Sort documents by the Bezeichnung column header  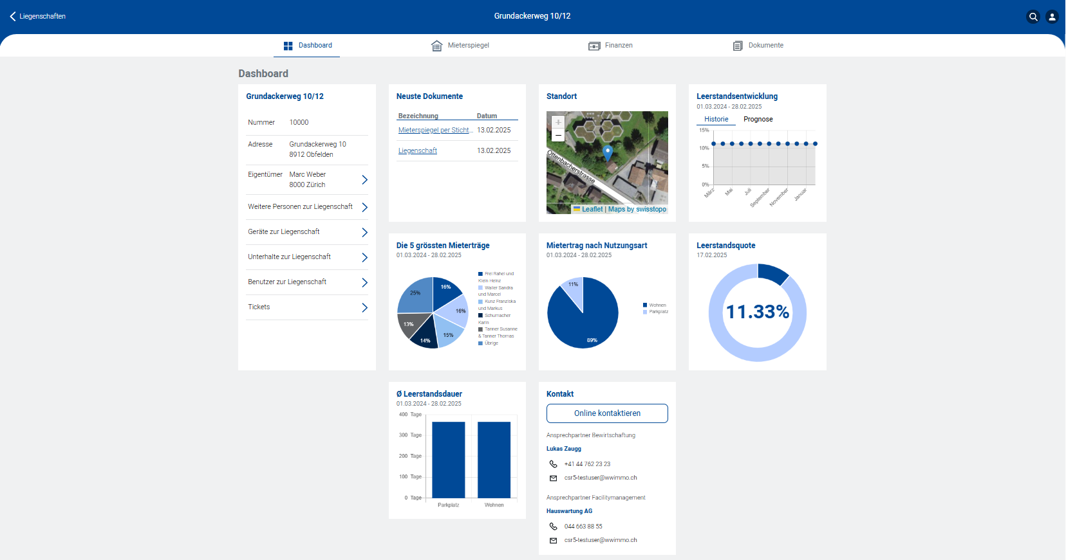coord(418,116)
